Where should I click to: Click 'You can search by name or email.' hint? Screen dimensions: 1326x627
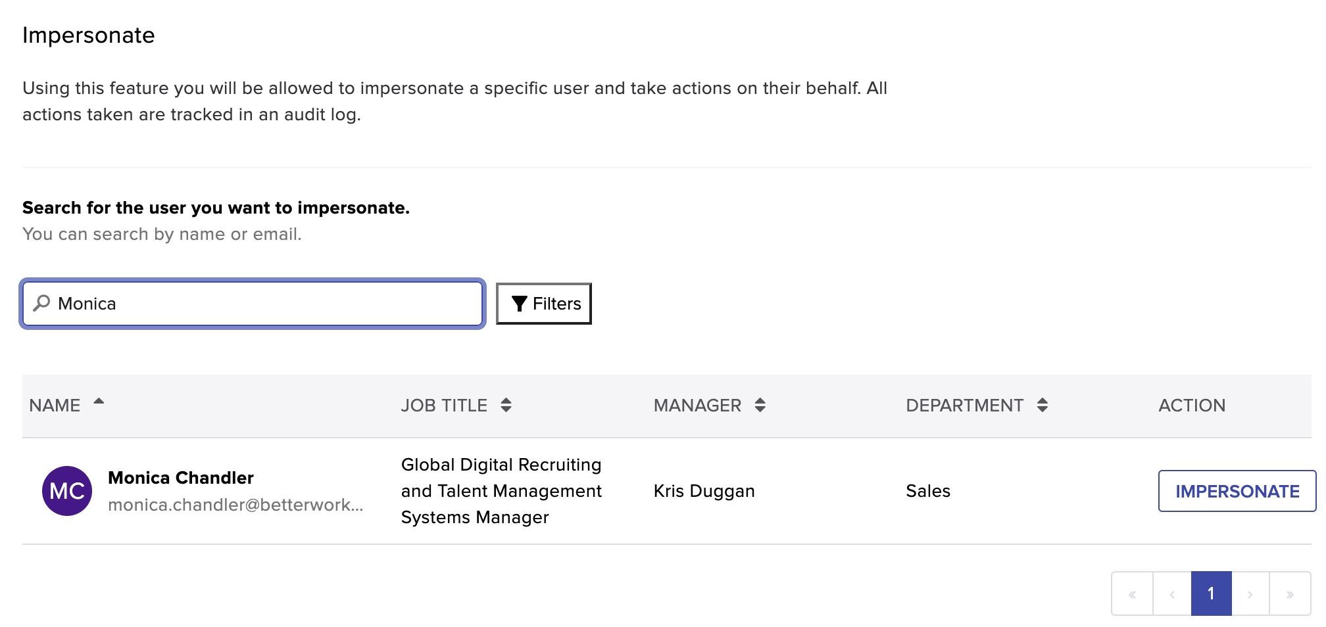coord(162,234)
